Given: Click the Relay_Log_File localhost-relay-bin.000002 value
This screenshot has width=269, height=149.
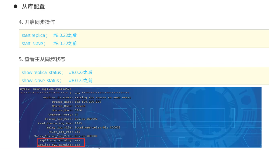Looking at the screenshot, I should [97, 127].
